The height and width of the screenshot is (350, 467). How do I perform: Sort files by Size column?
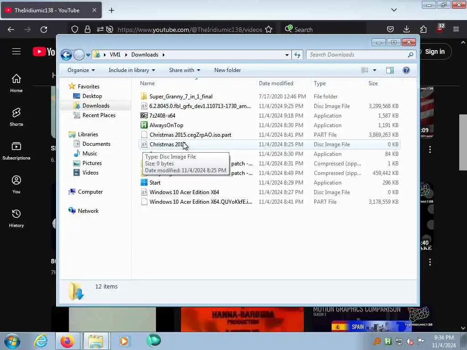coord(383,84)
